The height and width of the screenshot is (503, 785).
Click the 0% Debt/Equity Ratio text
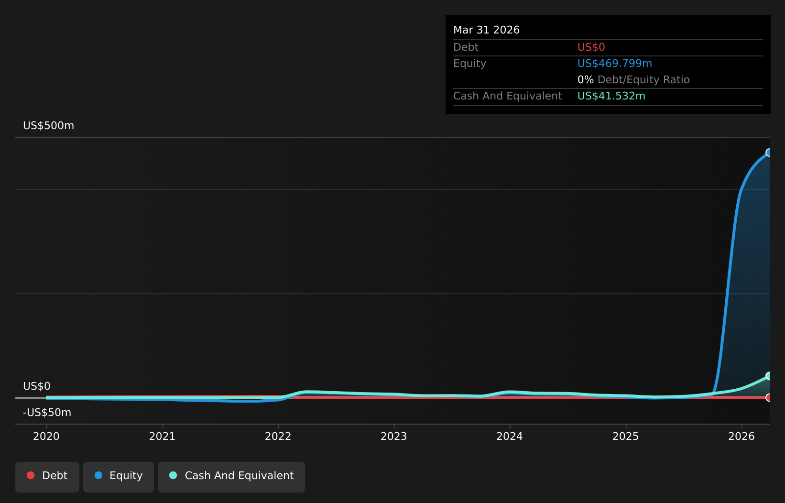click(x=633, y=80)
